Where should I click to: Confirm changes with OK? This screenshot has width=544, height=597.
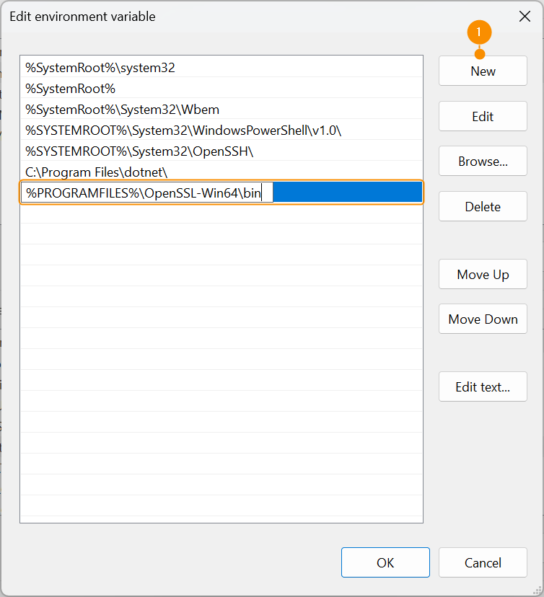(385, 562)
